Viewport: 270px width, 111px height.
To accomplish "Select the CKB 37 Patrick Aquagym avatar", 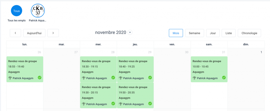I will click(38, 11).
